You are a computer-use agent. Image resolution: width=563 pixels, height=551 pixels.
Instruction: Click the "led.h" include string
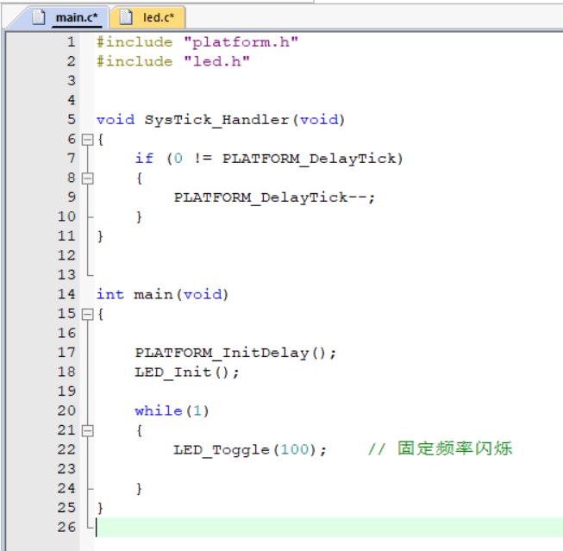click(x=216, y=61)
